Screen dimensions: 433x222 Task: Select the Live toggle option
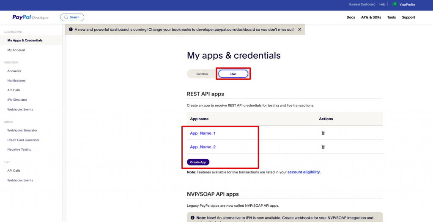(233, 74)
